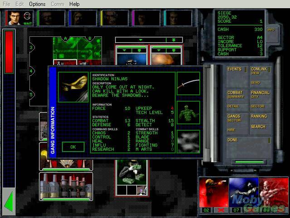Click the red X under gang card
Screen dimensions: 290x218
[221, 210]
